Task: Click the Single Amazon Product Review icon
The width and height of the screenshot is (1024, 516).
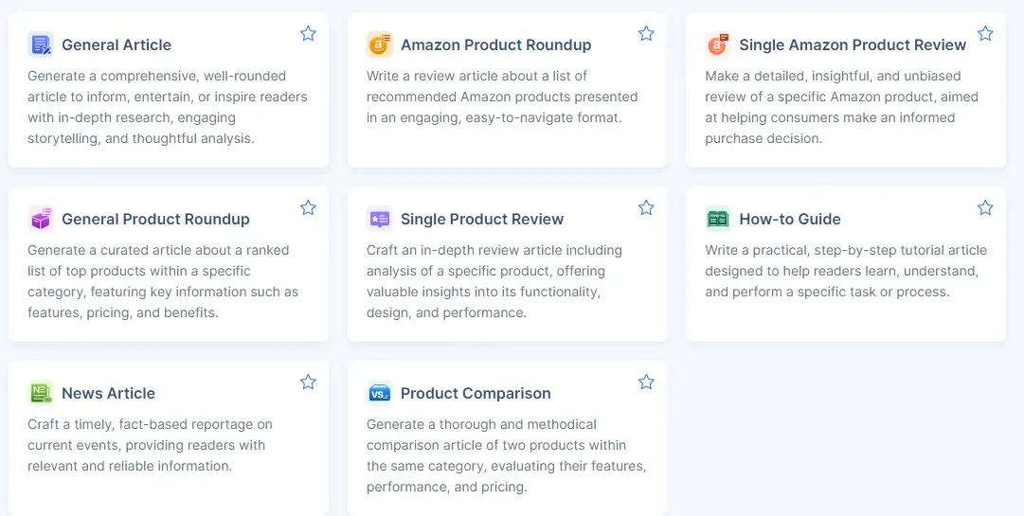Action: [x=718, y=44]
